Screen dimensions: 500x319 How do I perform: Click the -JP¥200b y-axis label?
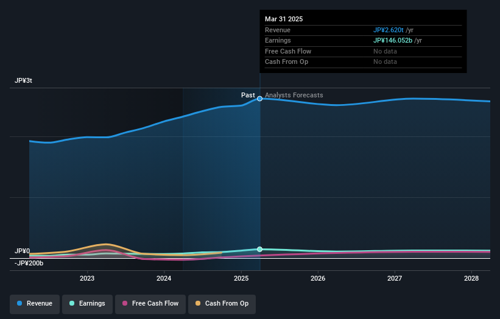coord(29,263)
